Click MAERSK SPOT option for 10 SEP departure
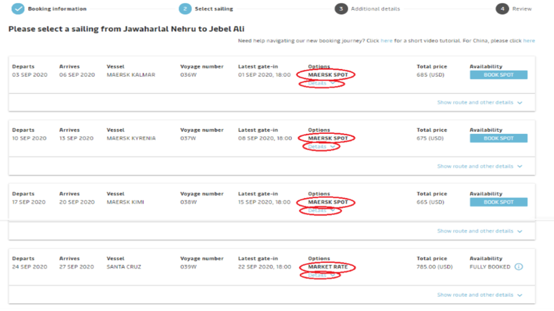Viewport: 554px width, 311px height. [x=328, y=138]
